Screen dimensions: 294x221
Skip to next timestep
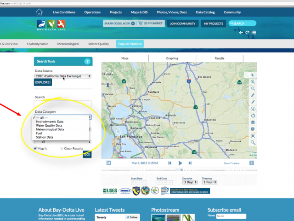[x=190, y=163]
